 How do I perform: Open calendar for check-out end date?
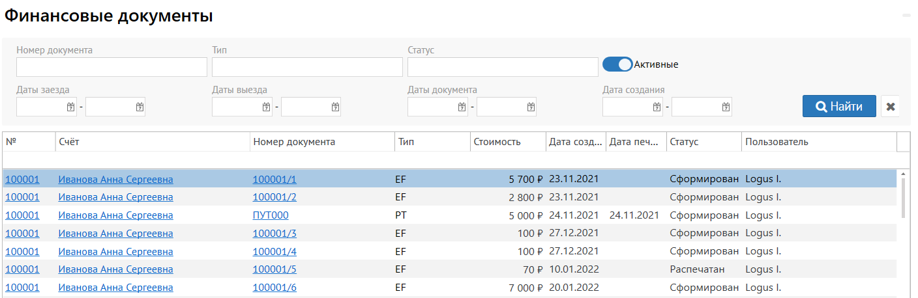pos(335,107)
